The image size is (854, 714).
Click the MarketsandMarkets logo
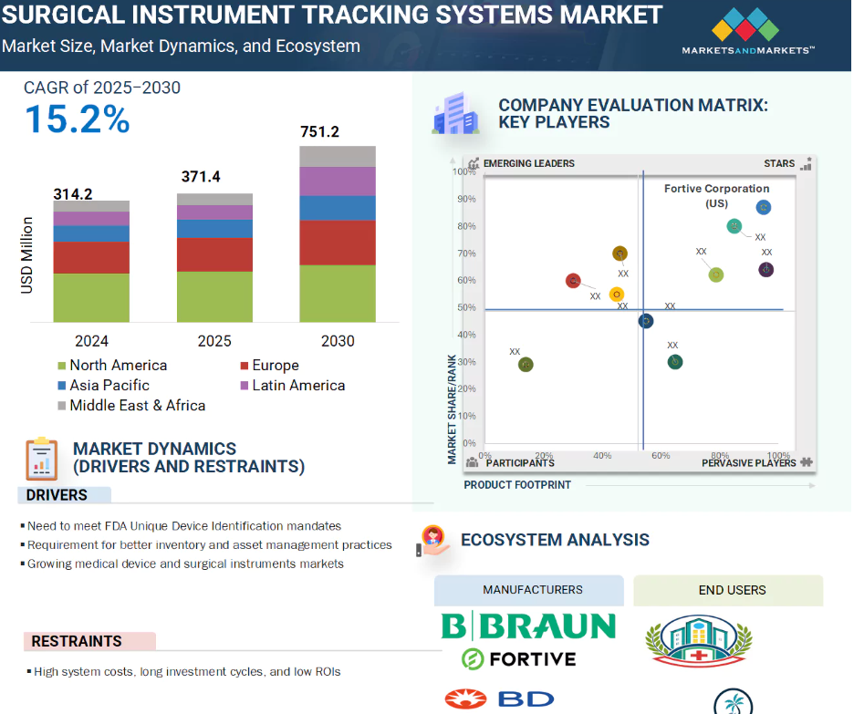pos(748,31)
